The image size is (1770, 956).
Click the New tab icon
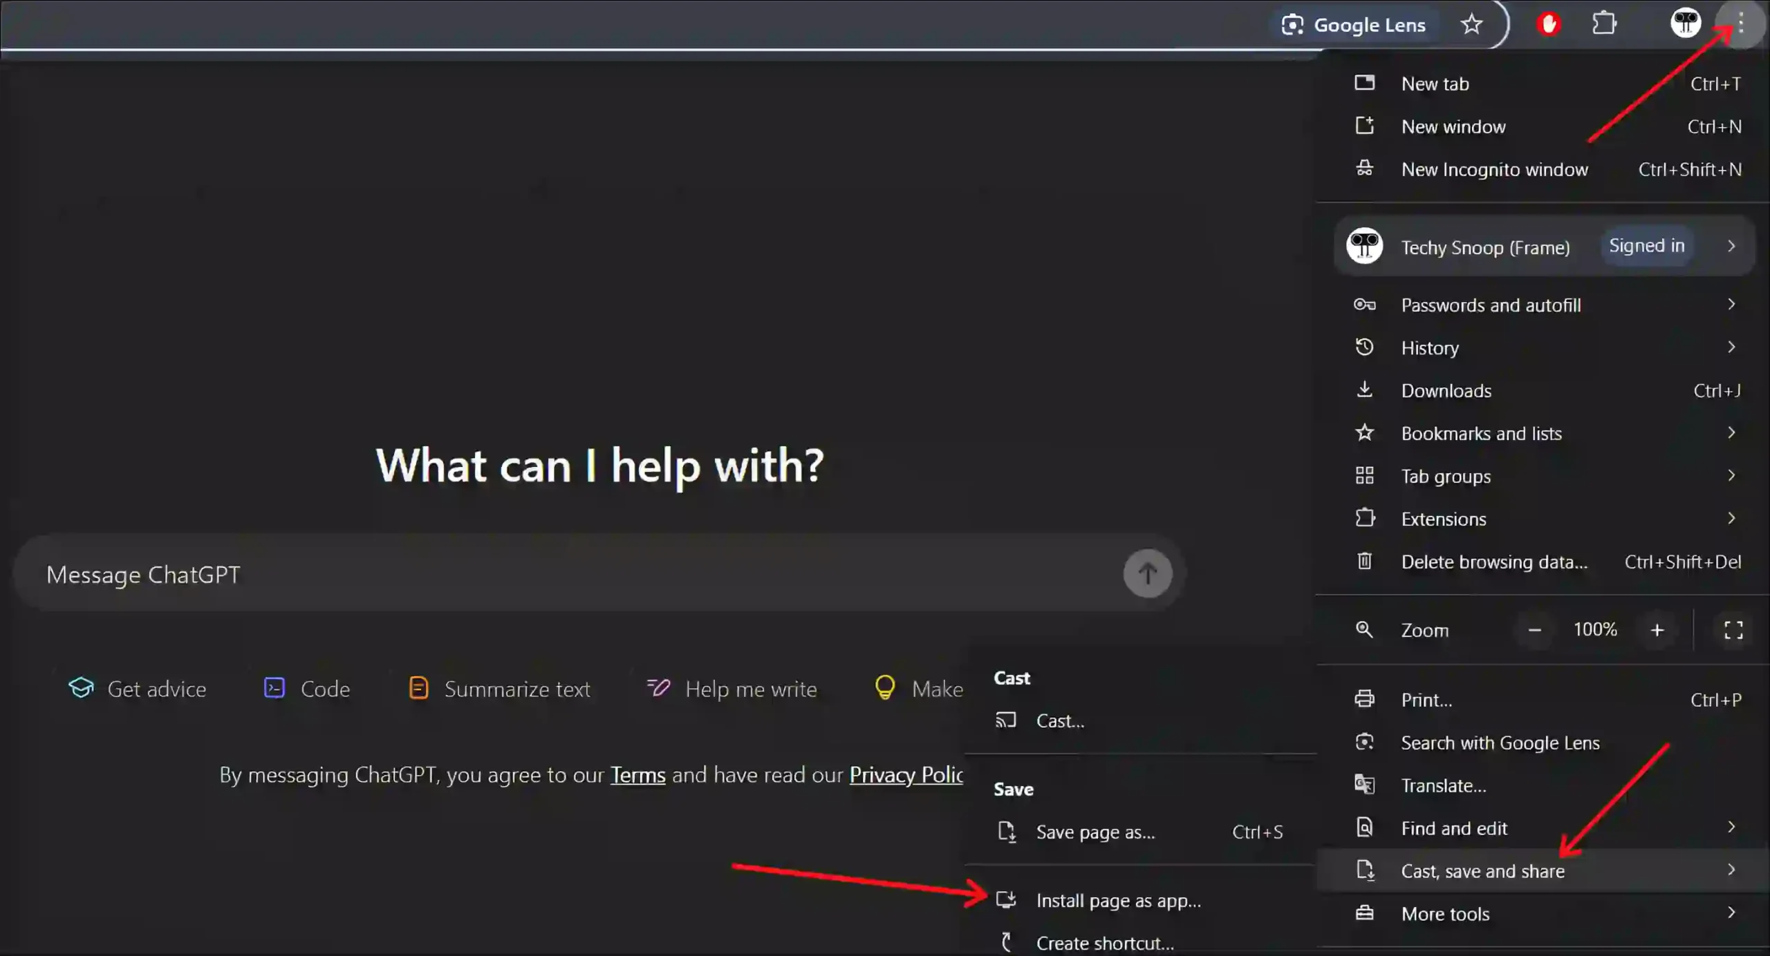(1364, 83)
